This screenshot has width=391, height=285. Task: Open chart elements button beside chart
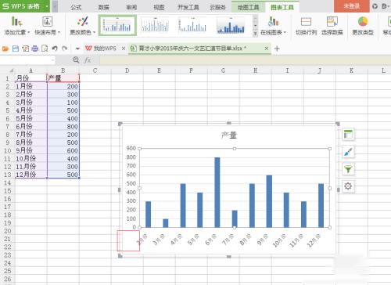tap(348, 135)
